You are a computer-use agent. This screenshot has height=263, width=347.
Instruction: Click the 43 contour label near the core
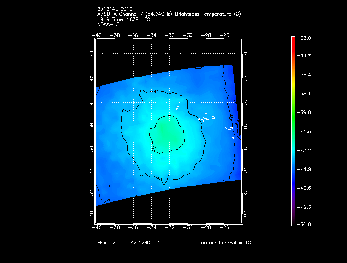(154, 149)
